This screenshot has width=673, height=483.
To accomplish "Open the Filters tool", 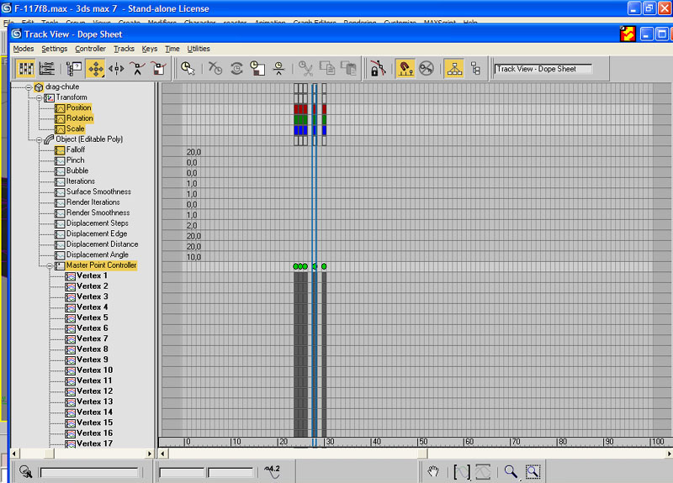I will point(74,69).
